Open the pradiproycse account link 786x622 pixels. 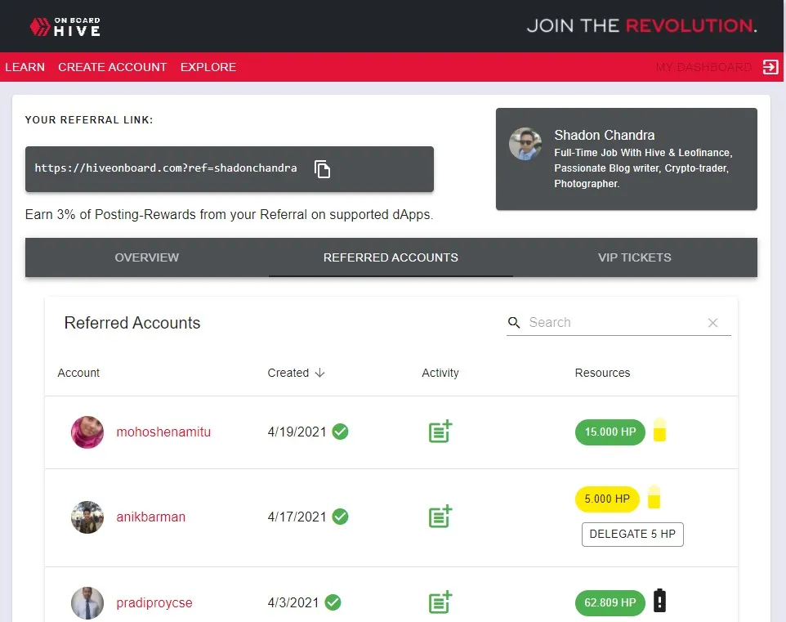pyautogui.click(x=154, y=602)
